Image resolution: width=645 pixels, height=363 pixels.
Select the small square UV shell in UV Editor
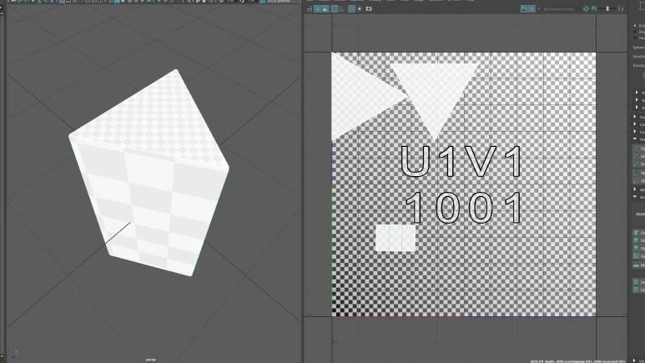(x=396, y=238)
